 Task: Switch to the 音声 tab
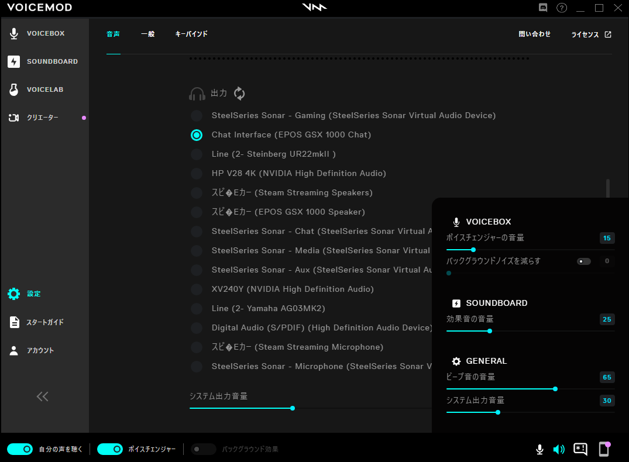(x=113, y=34)
